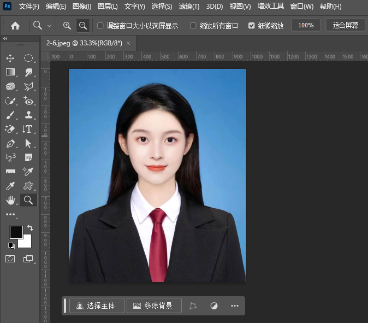Screen dimensions: 368x323
Task: Expand the toolbar using double-arrow at top
Action: pyautogui.click(x=5, y=39)
